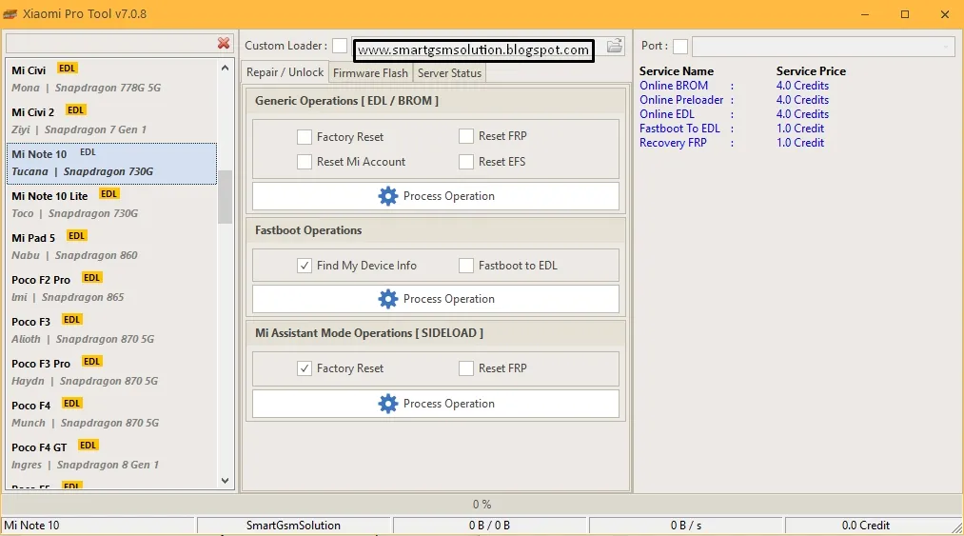Check Reset FRP under Generic Operations
Image resolution: width=964 pixels, height=536 pixels.
466,136
